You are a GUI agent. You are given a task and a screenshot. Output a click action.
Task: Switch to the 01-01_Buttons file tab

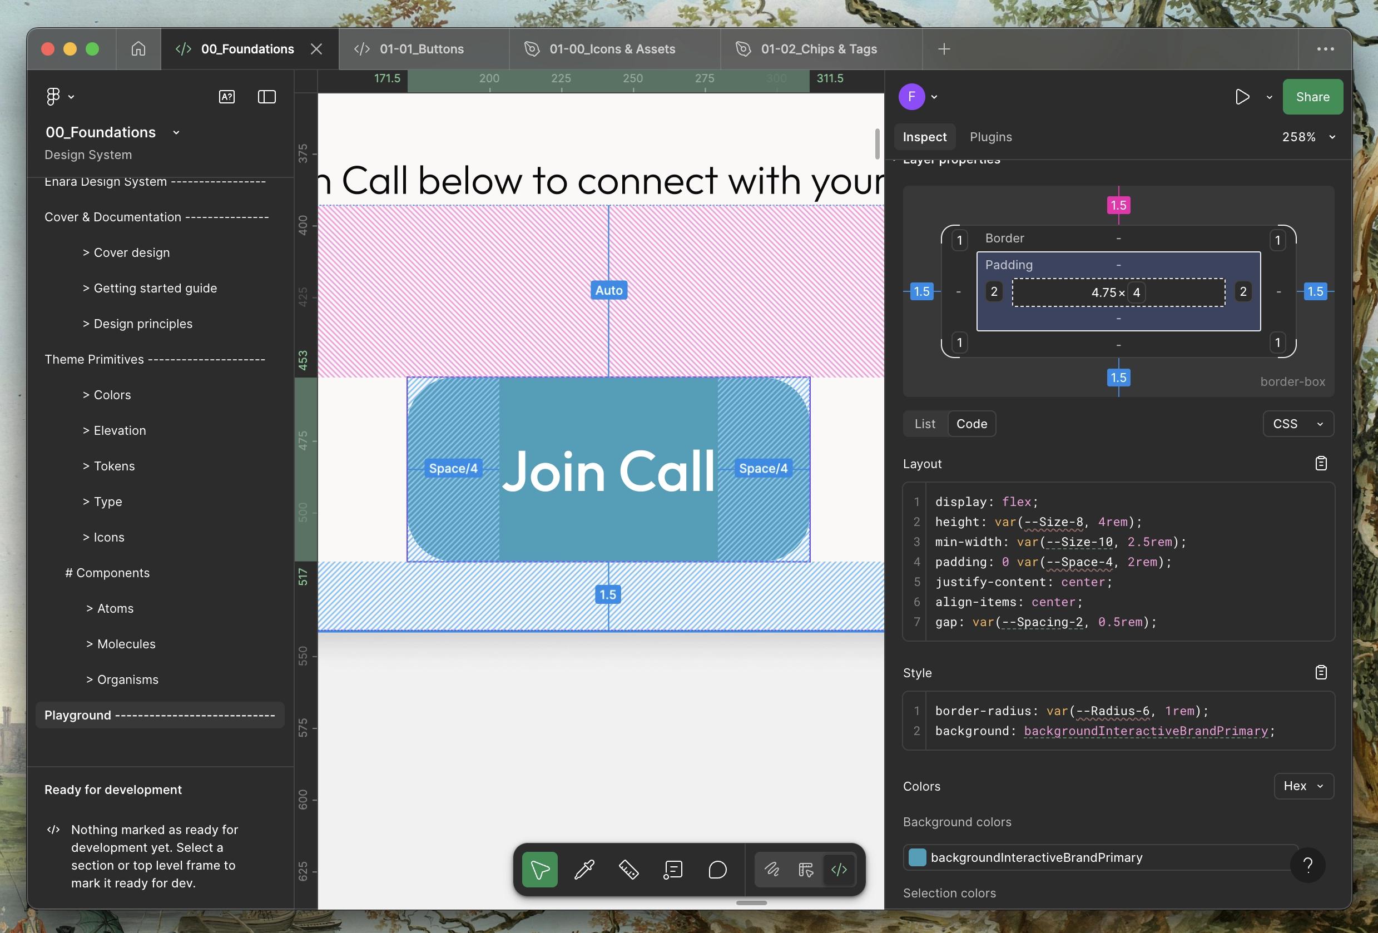(x=422, y=48)
